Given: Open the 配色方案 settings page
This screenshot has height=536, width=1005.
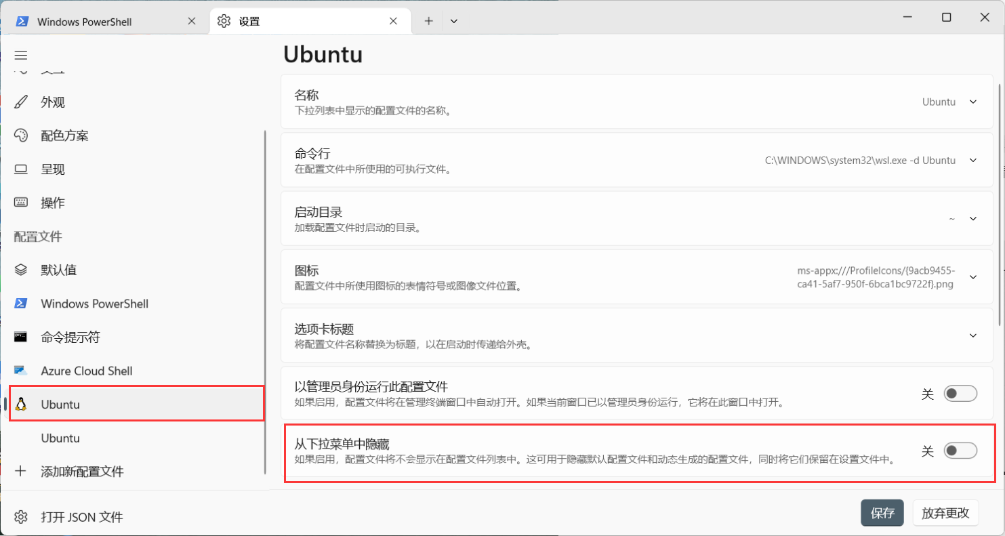Looking at the screenshot, I should pyautogui.click(x=136, y=136).
